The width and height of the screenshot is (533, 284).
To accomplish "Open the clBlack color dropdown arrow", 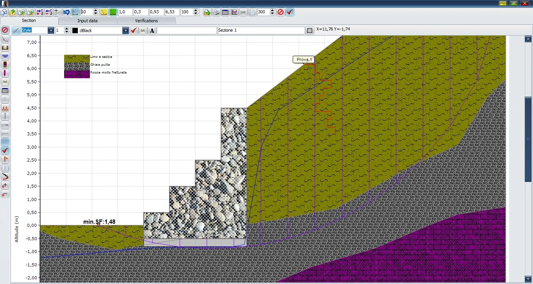I will click(x=125, y=31).
